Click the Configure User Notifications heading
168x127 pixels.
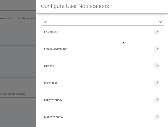[75, 6]
